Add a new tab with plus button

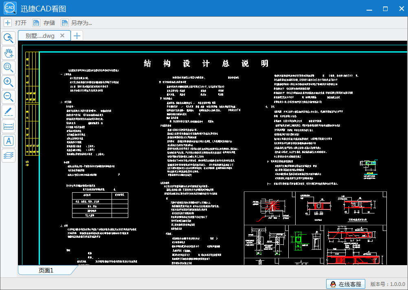[77, 36]
